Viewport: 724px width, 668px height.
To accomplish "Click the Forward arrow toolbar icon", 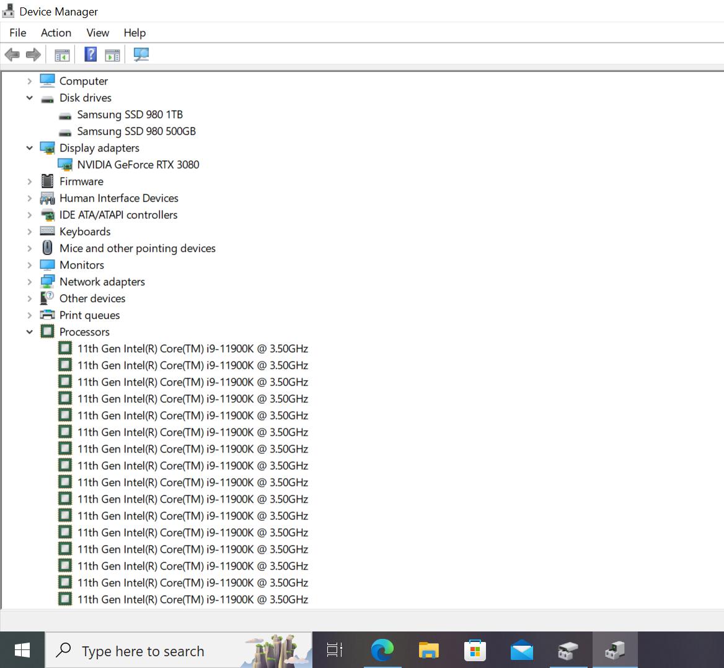I will click(x=33, y=55).
